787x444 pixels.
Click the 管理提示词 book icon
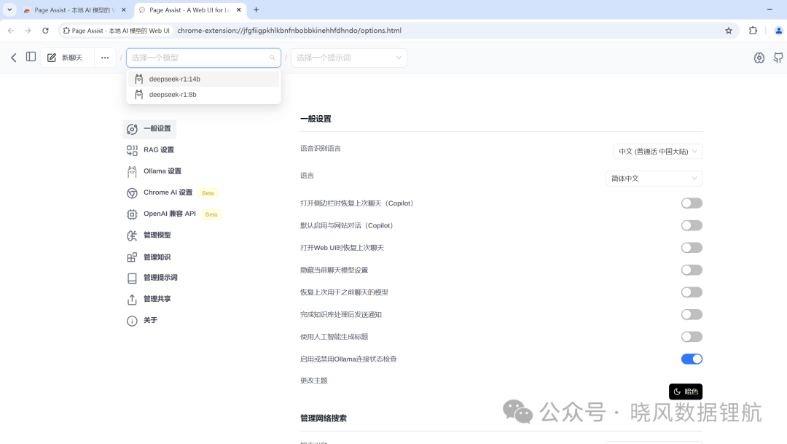[132, 279]
